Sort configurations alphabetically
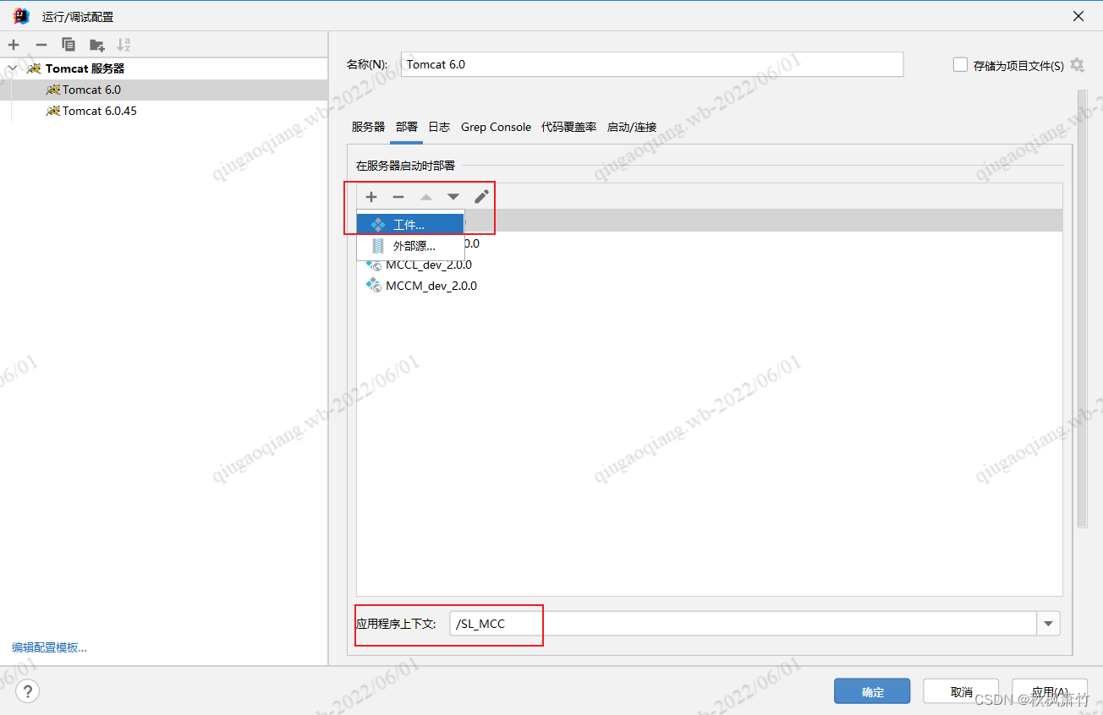This screenshot has width=1103, height=715. [123, 45]
